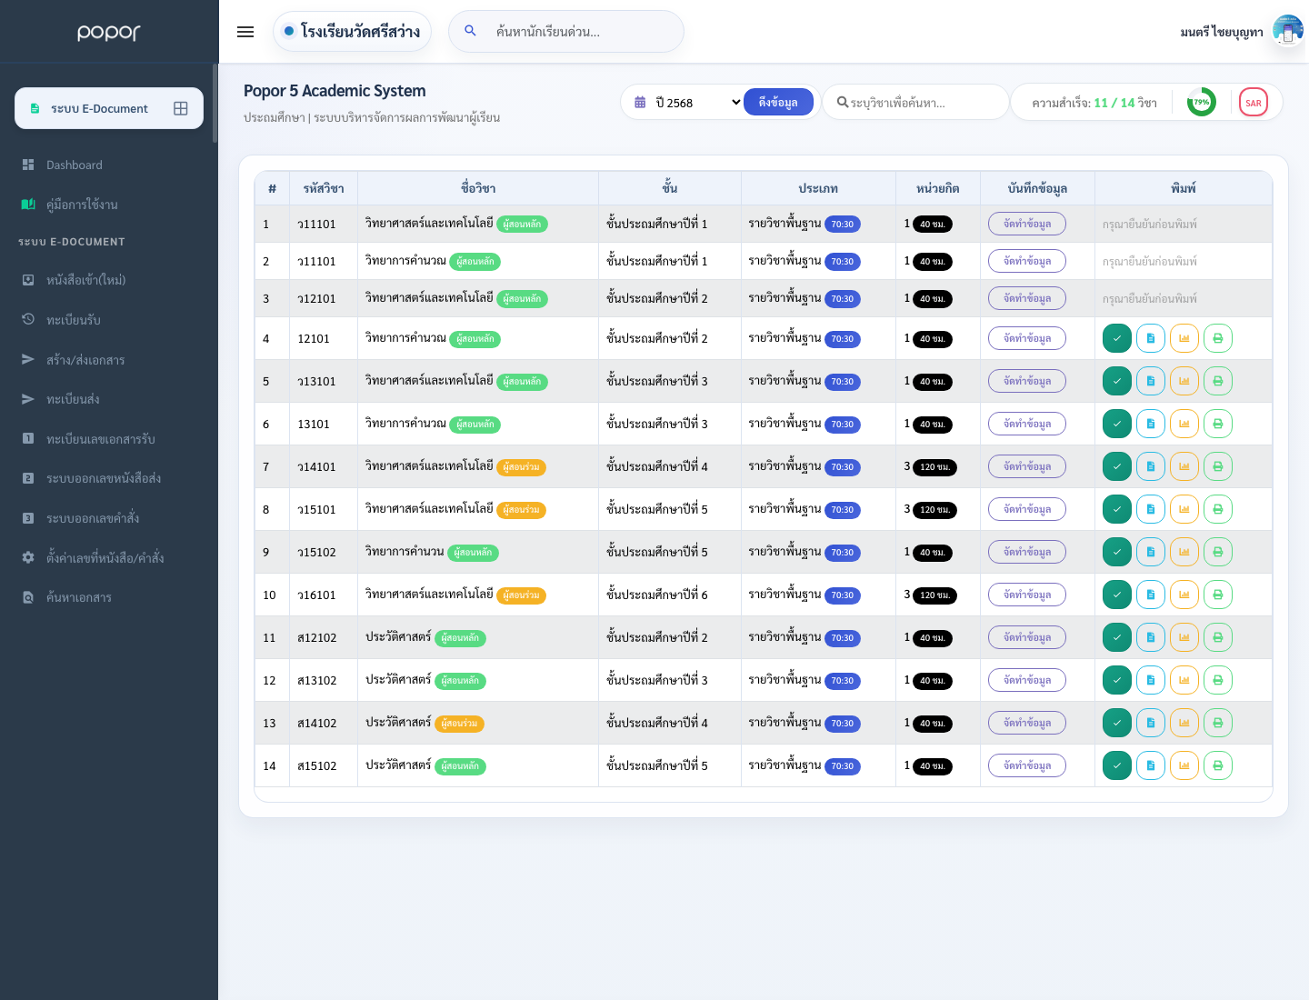Click the sidebar vertical scrollbar
1309x1000 pixels.
(x=215, y=103)
